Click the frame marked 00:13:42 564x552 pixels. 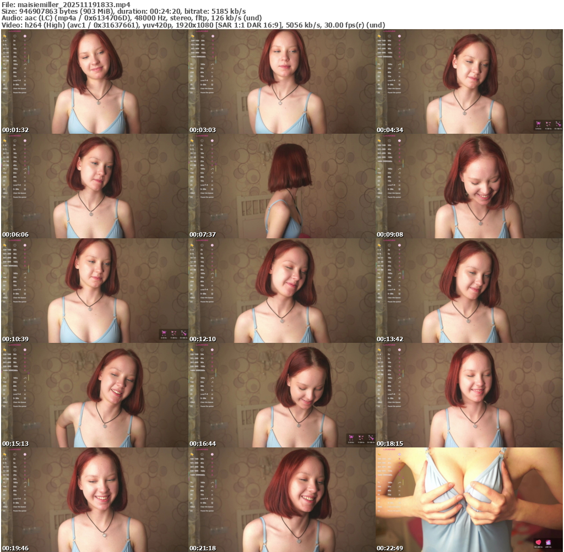click(x=469, y=291)
